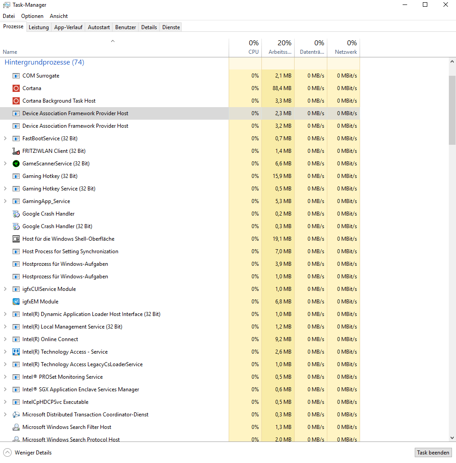The height and width of the screenshot is (463, 456).
Task: Click the Cortana Background Task Host icon
Action: pyautogui.click(x=16, y=101)
